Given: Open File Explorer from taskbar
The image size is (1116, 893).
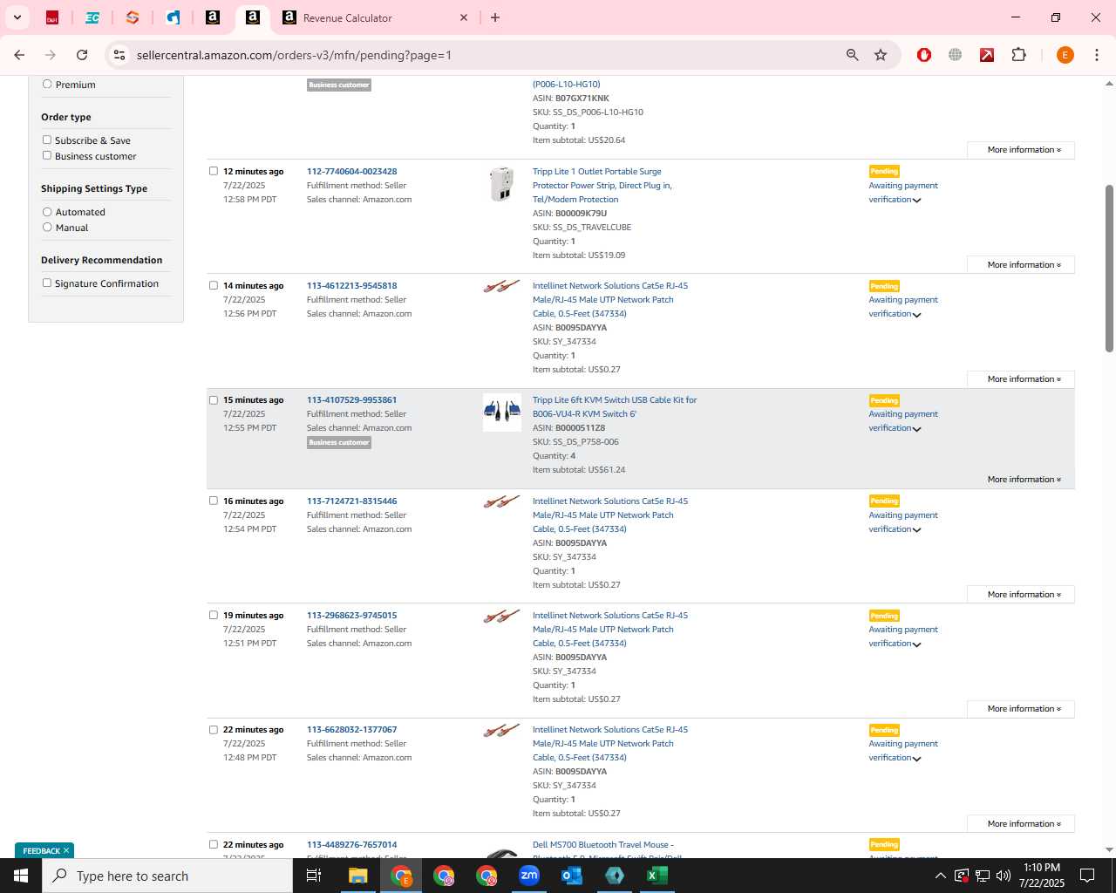Looking at the screenshot, I should [358, 876].
